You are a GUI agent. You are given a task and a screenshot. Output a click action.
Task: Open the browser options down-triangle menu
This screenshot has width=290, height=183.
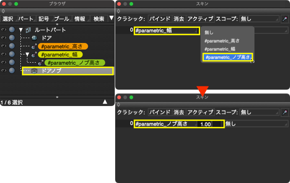click(111, 18)
